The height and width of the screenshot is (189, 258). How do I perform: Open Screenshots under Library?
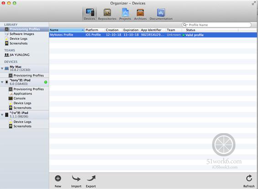coord(18,43)
